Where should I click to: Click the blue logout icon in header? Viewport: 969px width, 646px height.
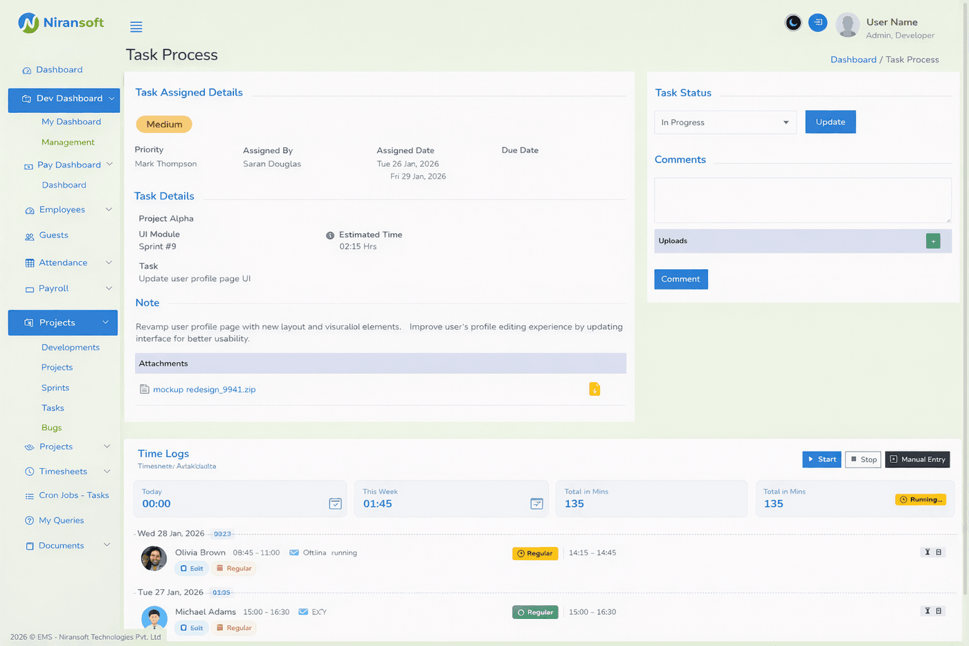[817, 23]
